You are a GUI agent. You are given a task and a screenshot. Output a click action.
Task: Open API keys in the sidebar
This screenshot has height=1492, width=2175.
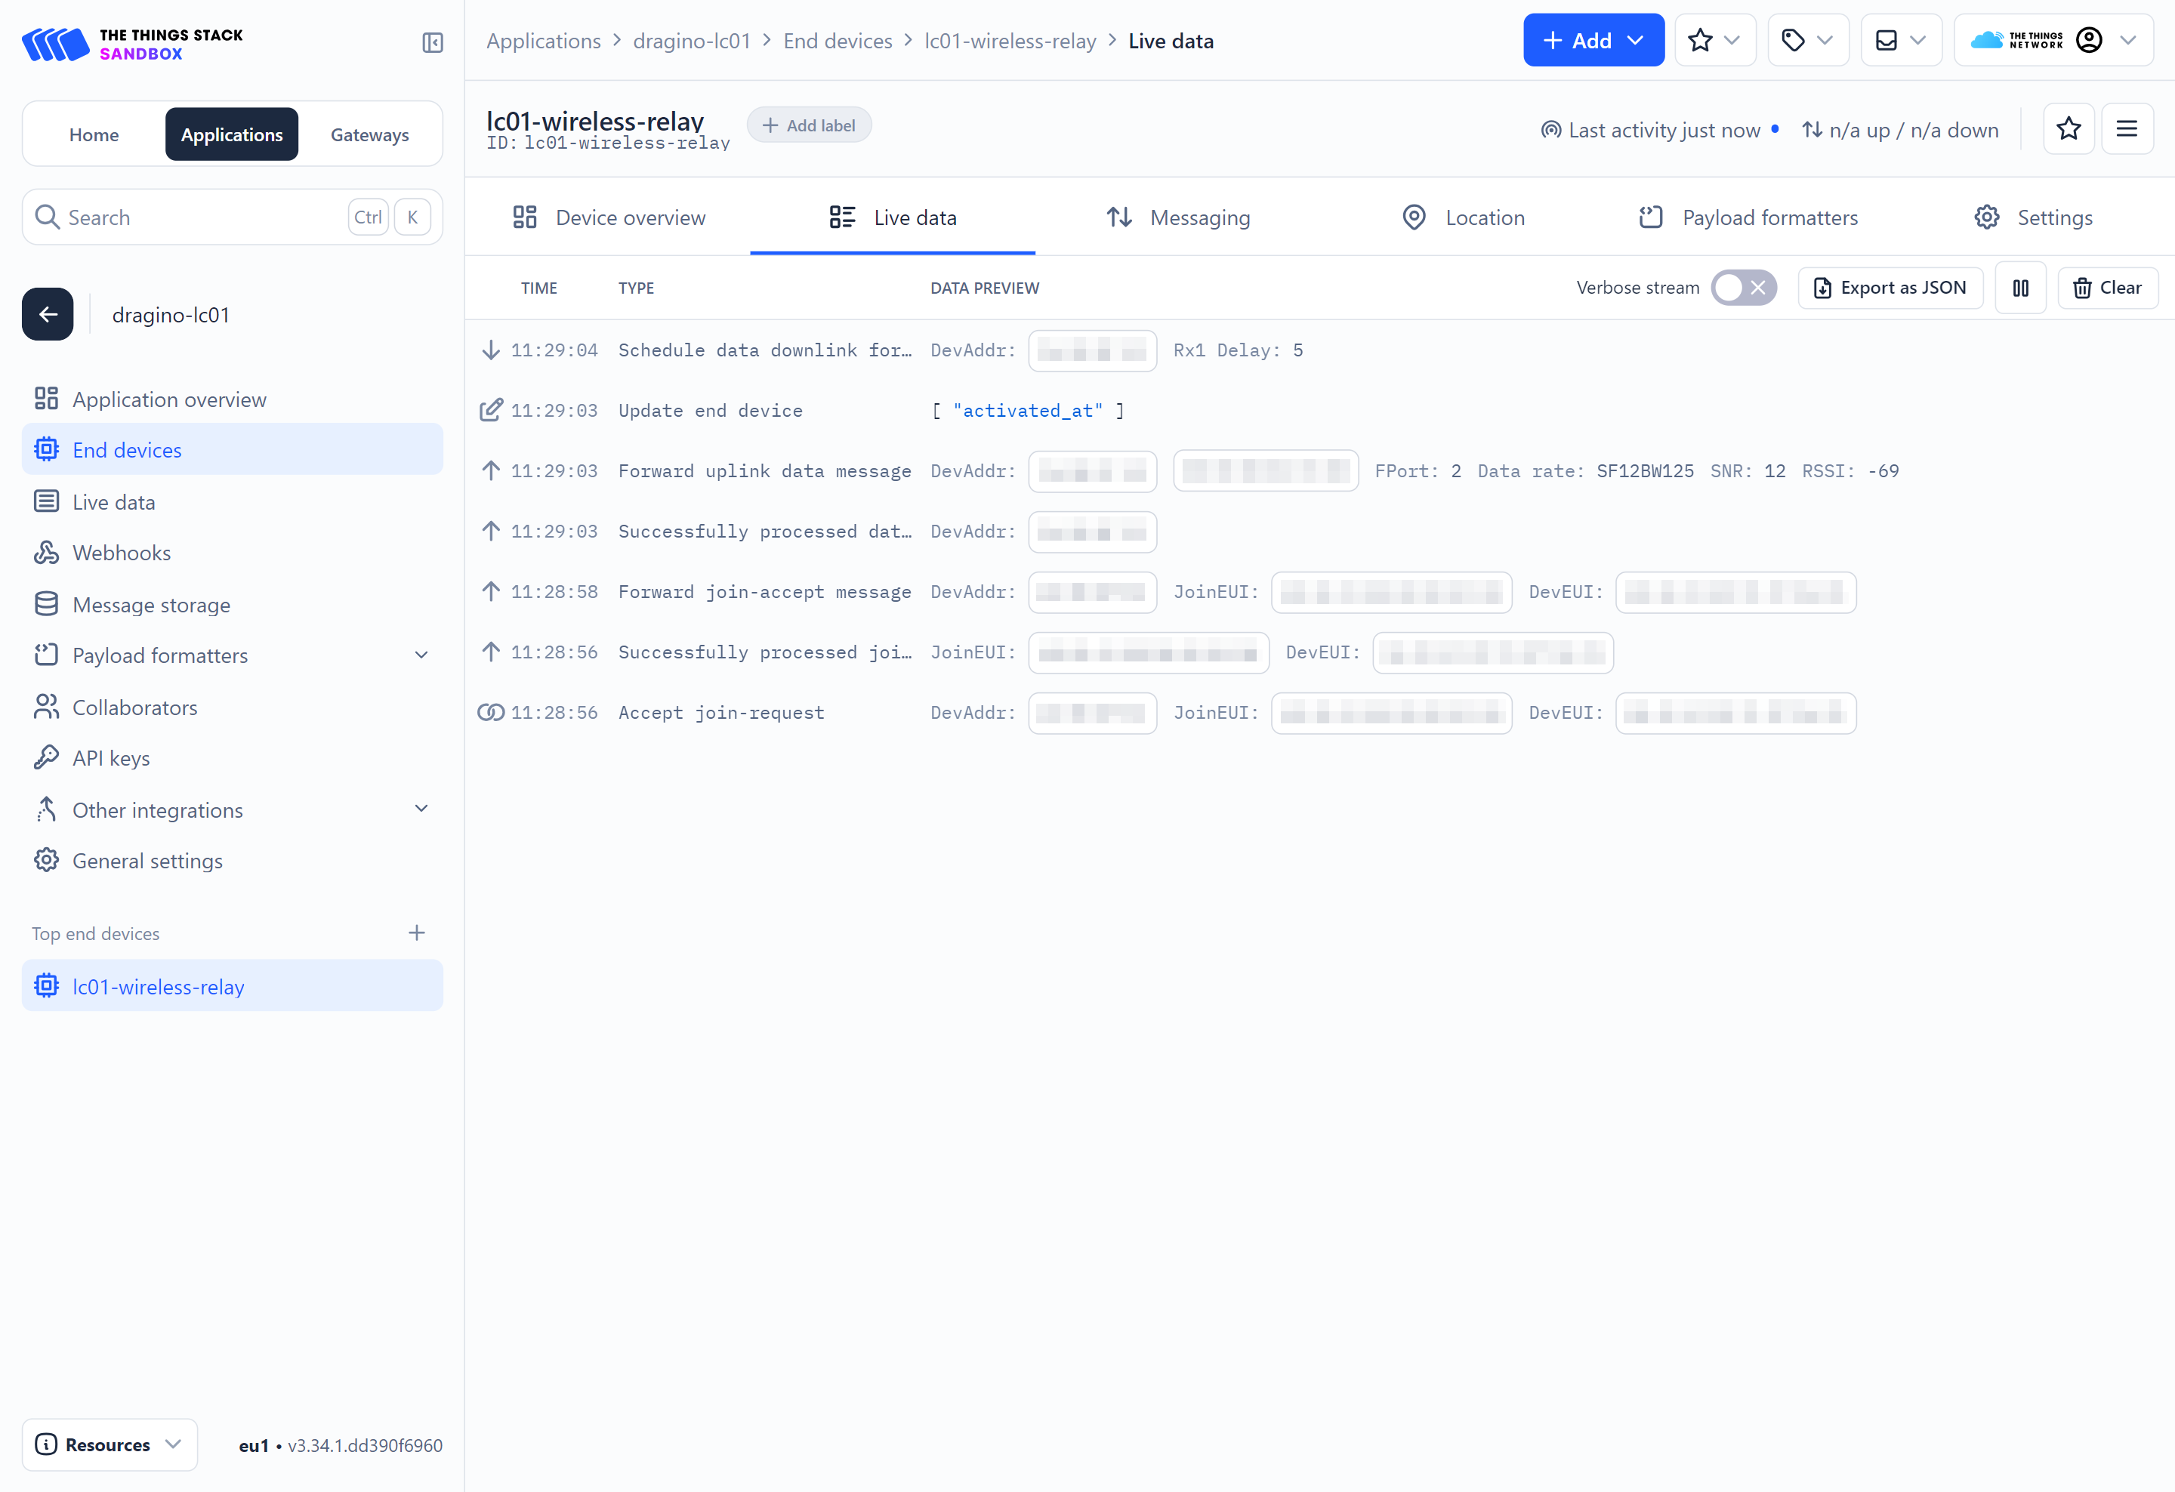click(110, 757)
